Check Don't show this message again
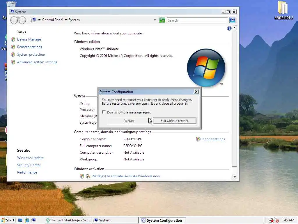Screen dimensions: 298x224 point(104,112)
